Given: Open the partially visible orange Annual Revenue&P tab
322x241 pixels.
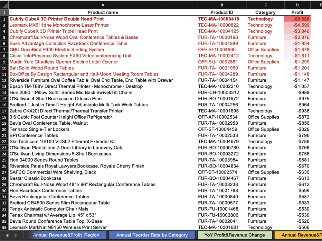Looking at the screenshot, I should tap(298, 235).
